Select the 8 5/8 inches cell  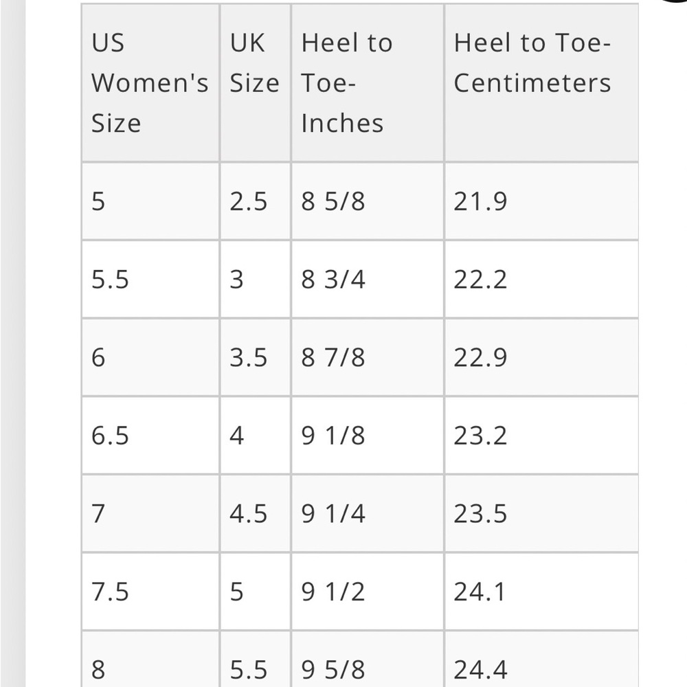pyautogui.click(x=333, y=201)
